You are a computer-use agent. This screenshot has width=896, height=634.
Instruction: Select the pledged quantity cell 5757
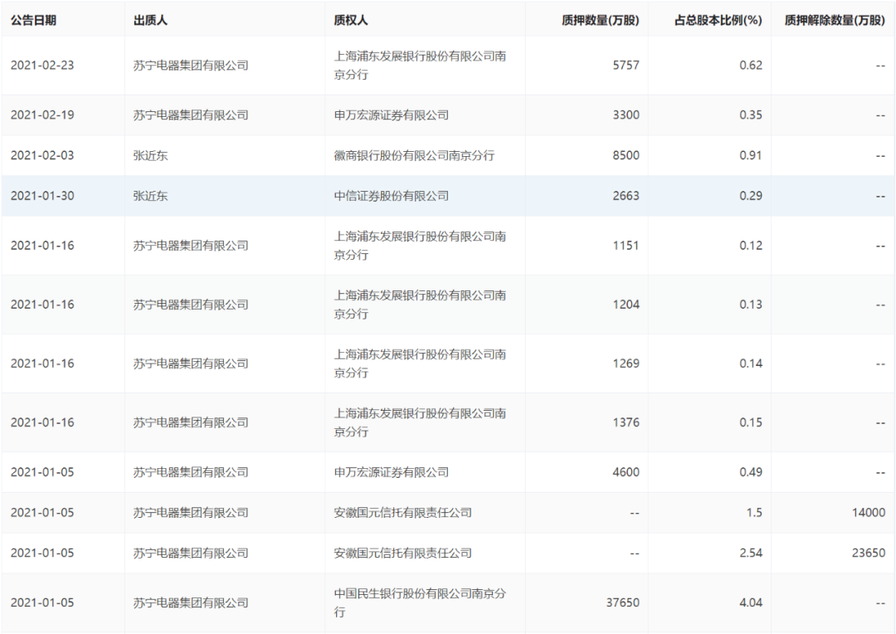point(626,66)
